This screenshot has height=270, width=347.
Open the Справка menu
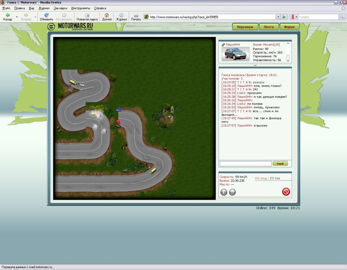point(100,8)
